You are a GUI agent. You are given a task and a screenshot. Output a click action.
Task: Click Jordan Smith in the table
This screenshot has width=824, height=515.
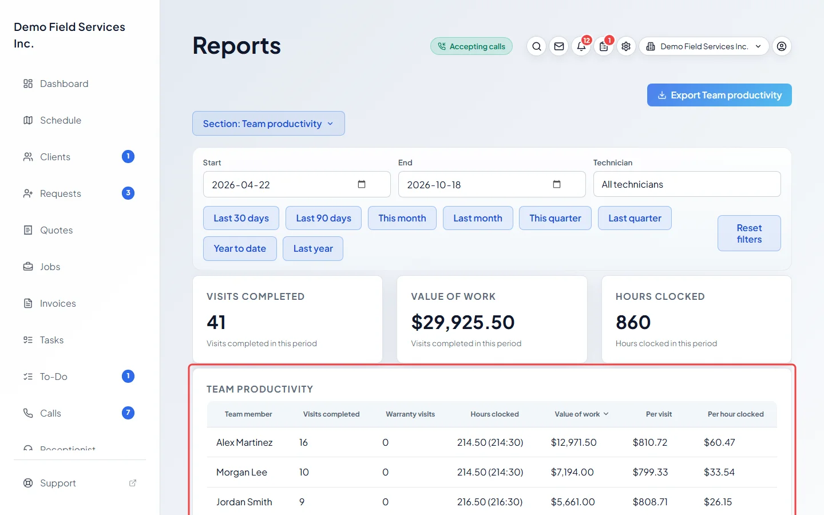244,502
